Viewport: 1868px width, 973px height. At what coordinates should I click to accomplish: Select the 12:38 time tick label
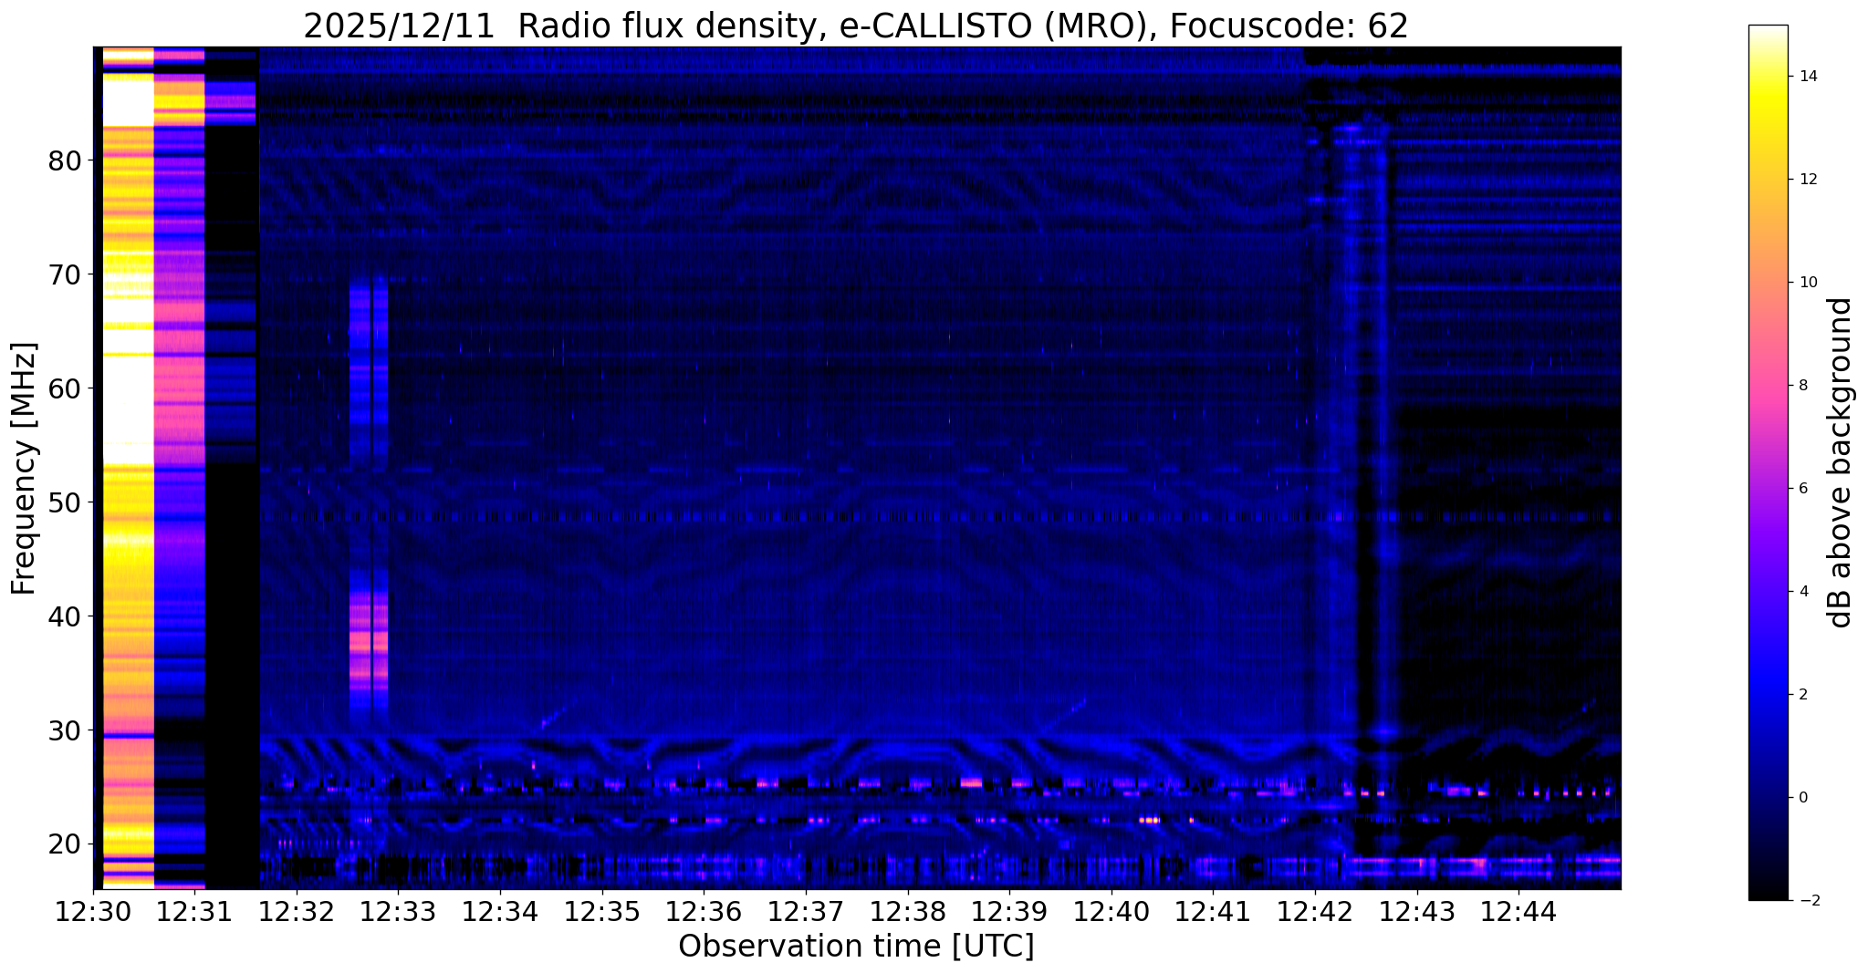(908, 911)
